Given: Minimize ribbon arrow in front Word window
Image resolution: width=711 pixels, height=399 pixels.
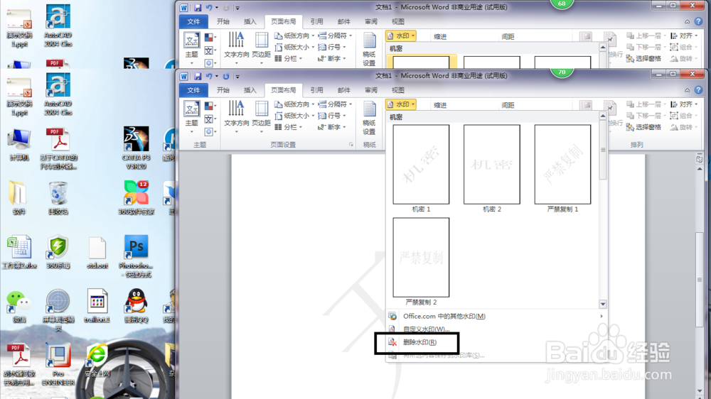Looking at the screenshot, I should pyautogui.click(x=687, y=90).
